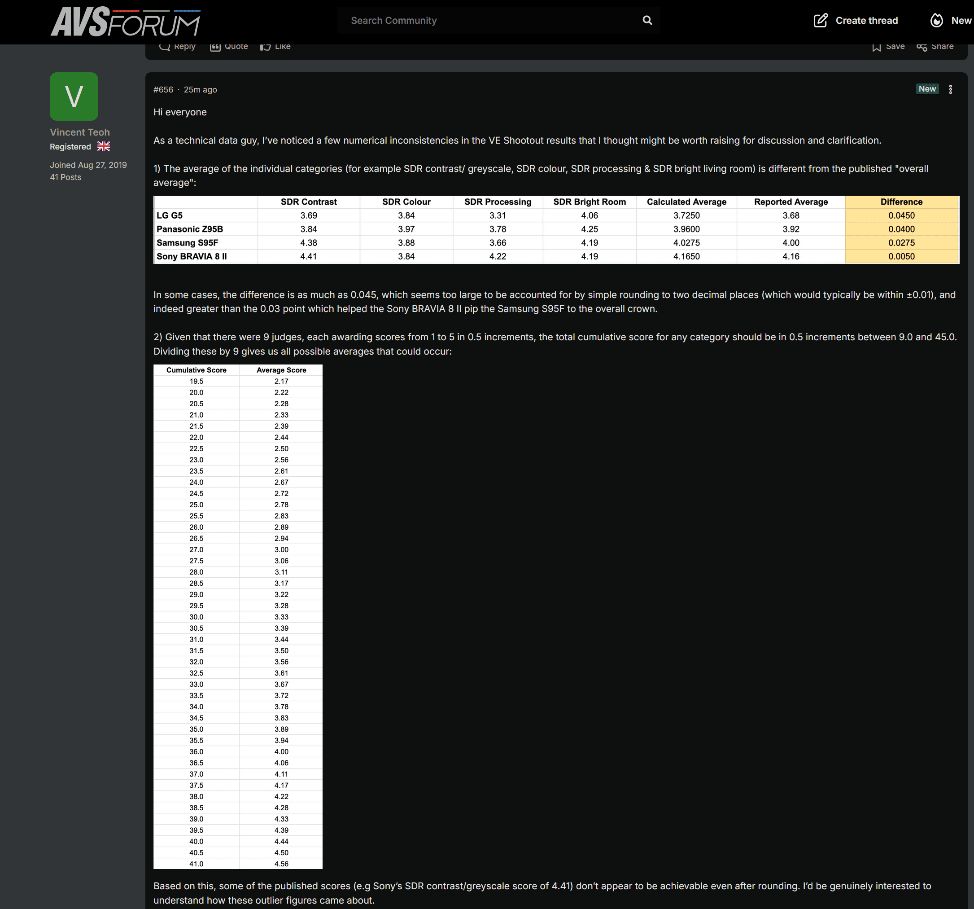
Task: Open the Cumulative Score table image
Action: click(238, 616)
